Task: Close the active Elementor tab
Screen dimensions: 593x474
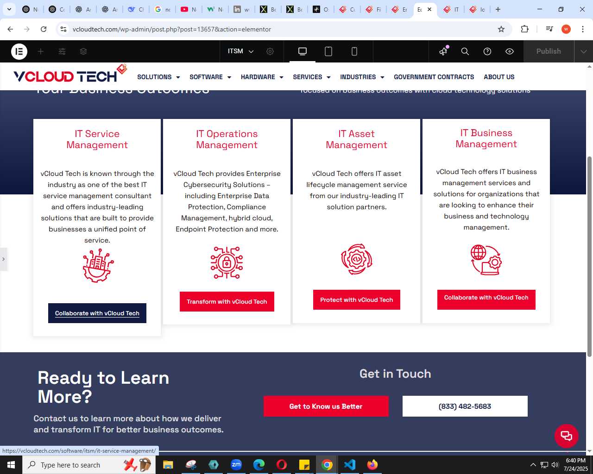Action: coord(429,9)
